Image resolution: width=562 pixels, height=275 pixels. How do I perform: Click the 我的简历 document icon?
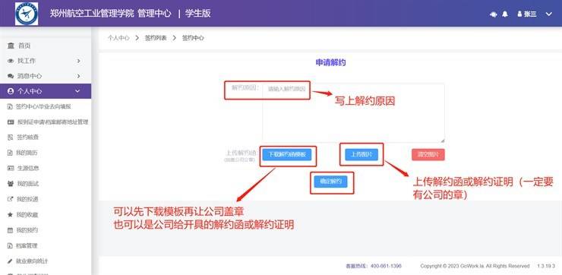(x=10, y=153)
